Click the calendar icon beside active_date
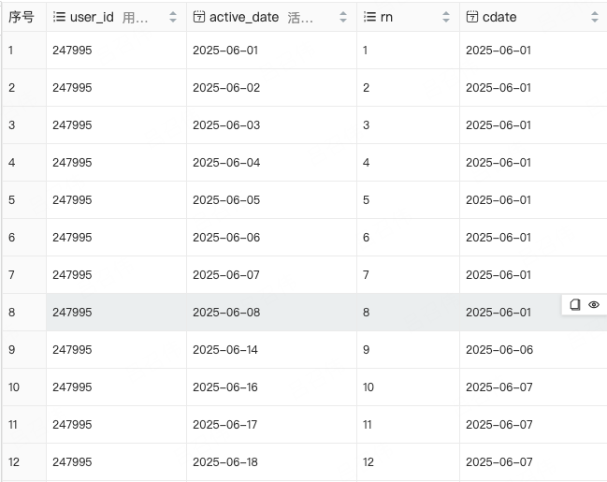The height and width of the screenshot is (482, 607). (x=198, y=17)
